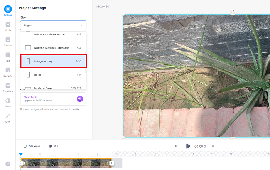Image resolution: width=270 pixels, height=170 pixels.
Task: Click the Split scissors button
Action: coord(54,146)
